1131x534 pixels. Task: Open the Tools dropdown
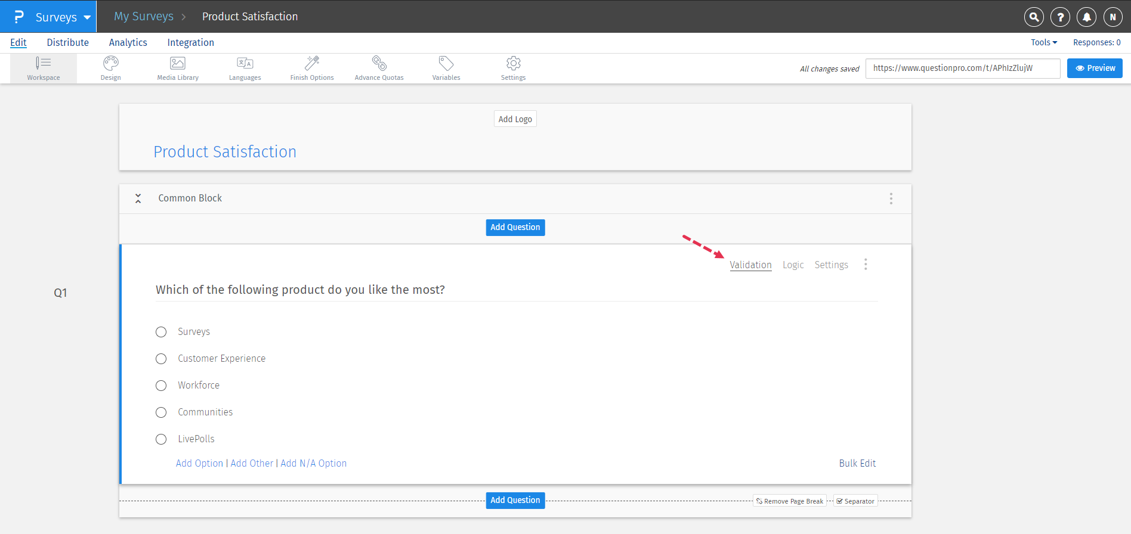pyautogui.click(x=1044, y=42)
